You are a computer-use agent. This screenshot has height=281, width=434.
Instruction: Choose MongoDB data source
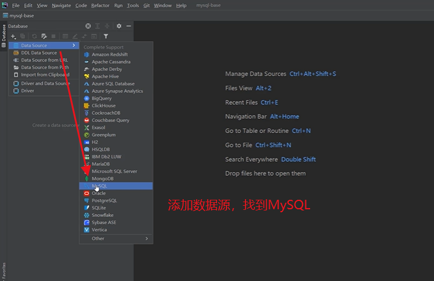(116, 178)
